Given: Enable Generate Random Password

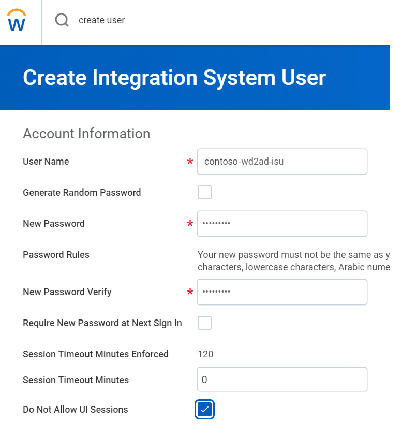Looking at the screenshot, I should click(204, 192).
